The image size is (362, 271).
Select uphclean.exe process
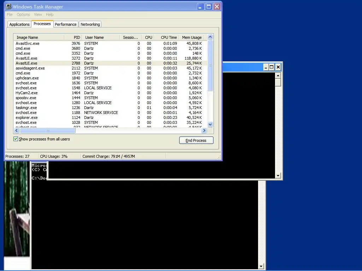click(110, 78)
